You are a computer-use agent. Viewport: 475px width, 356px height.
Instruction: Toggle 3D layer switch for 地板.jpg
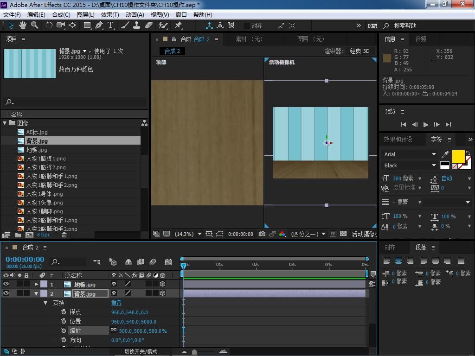[163, 284]
